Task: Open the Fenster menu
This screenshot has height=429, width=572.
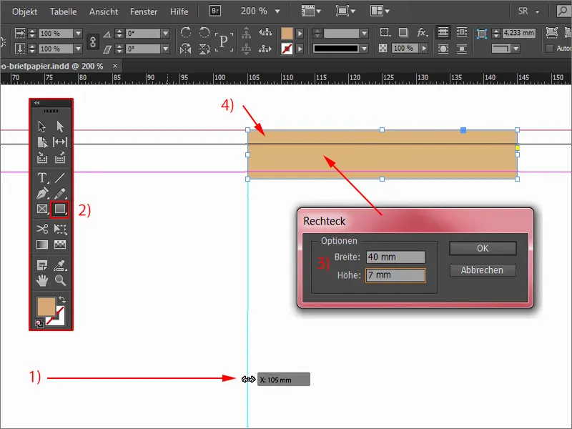Action: (x=144, y=11)
